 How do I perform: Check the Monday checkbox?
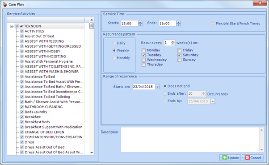coord(143,50)
